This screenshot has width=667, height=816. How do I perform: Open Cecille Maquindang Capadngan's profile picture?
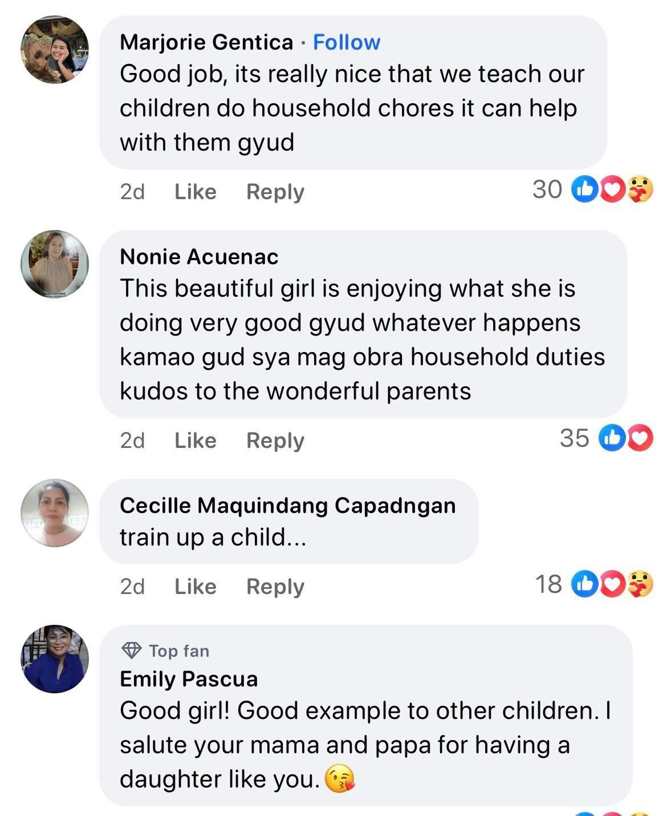(x=55, y=512)
